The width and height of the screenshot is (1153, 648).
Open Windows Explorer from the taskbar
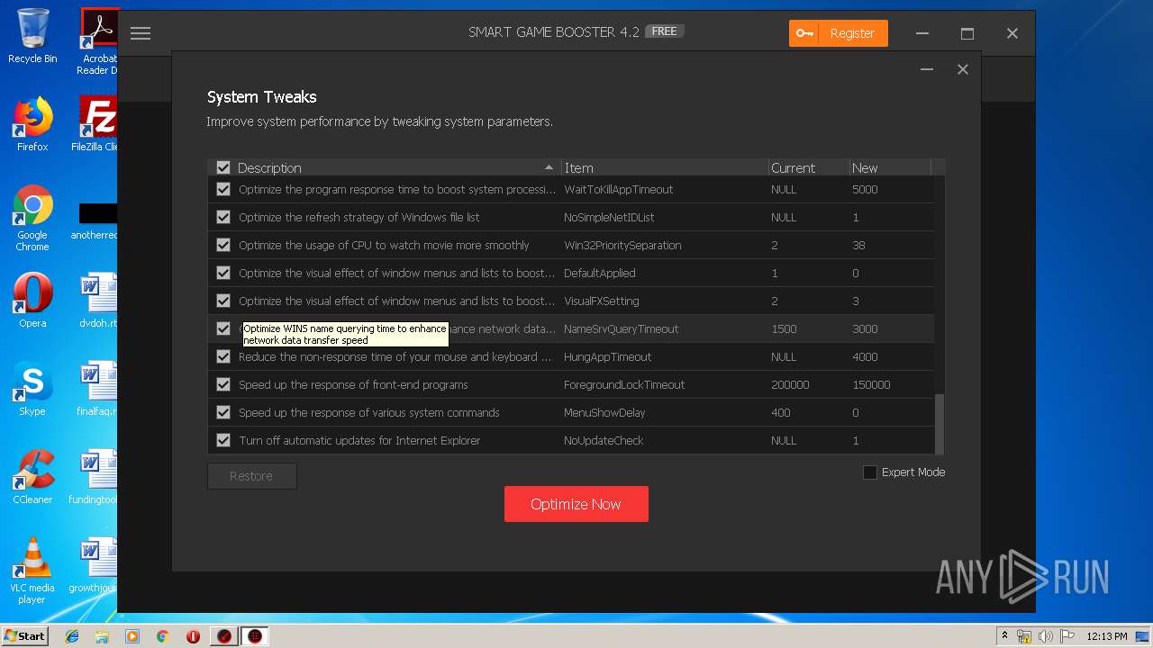pyautogui.click(x=102, y=636)
